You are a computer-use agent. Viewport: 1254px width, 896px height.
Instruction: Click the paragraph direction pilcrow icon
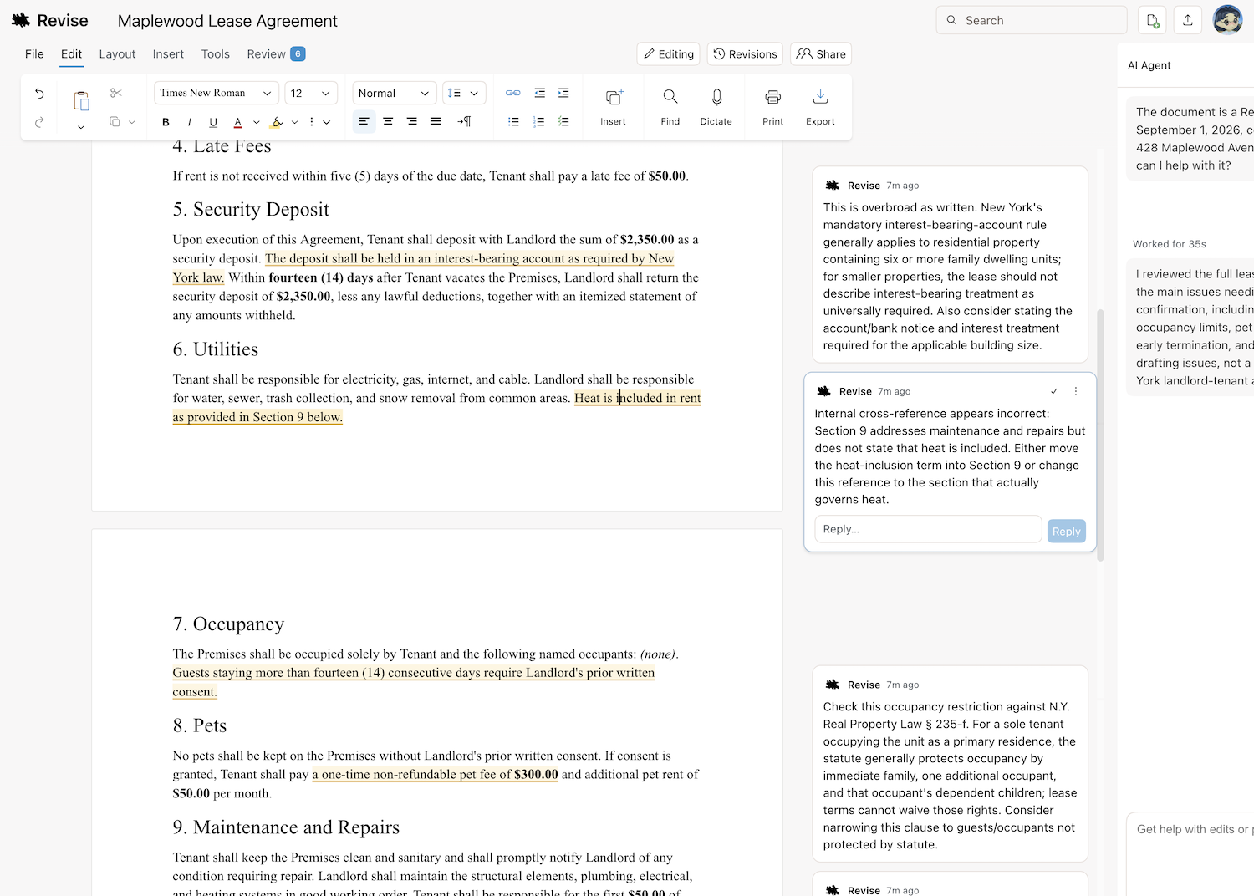pos(464,122)
